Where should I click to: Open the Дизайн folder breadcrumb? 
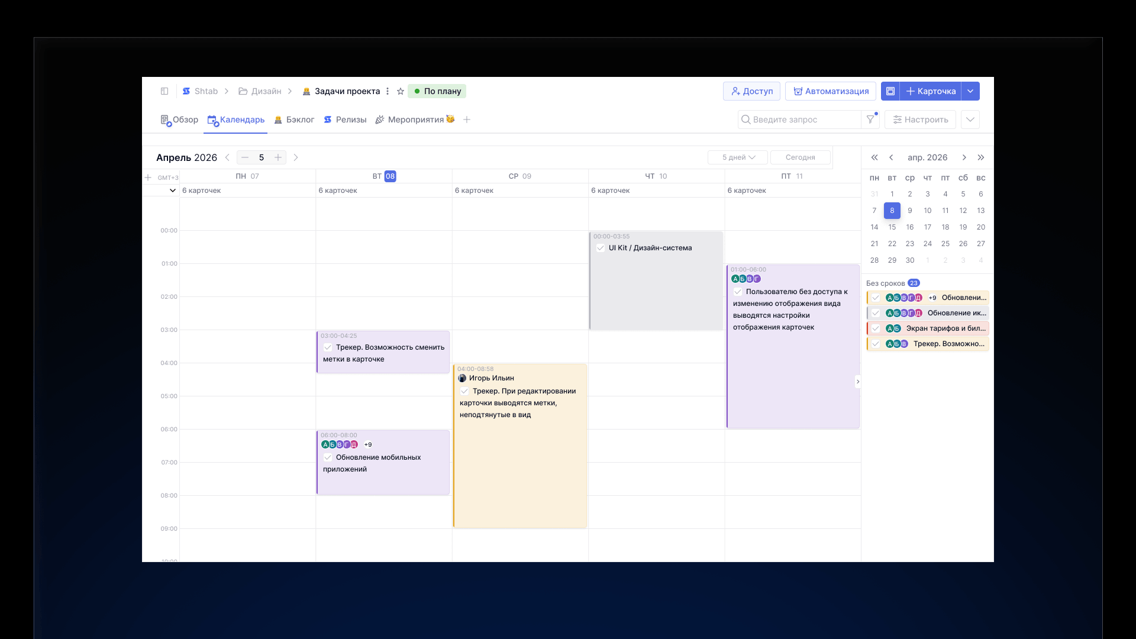pos(260,91)
